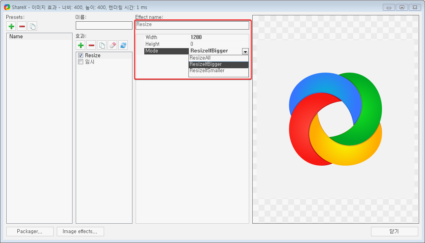Remove selected effect with red minus under 효과

click(x=91, y=45)
